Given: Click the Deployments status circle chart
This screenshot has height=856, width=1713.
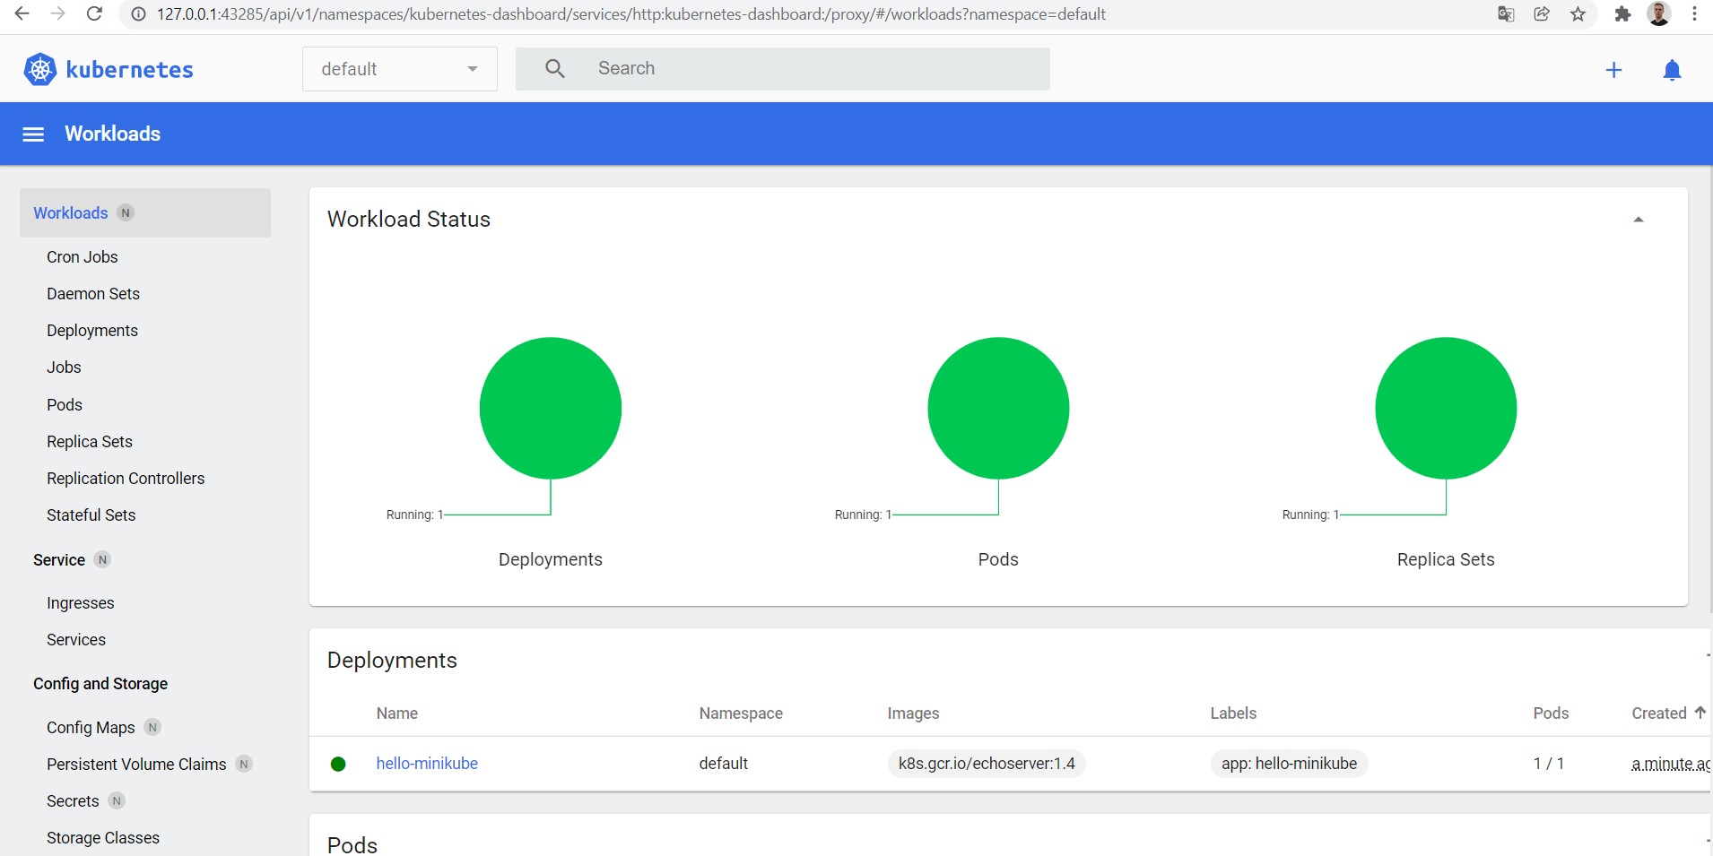Looking at the screenshot, I should [x=551, y=409].
